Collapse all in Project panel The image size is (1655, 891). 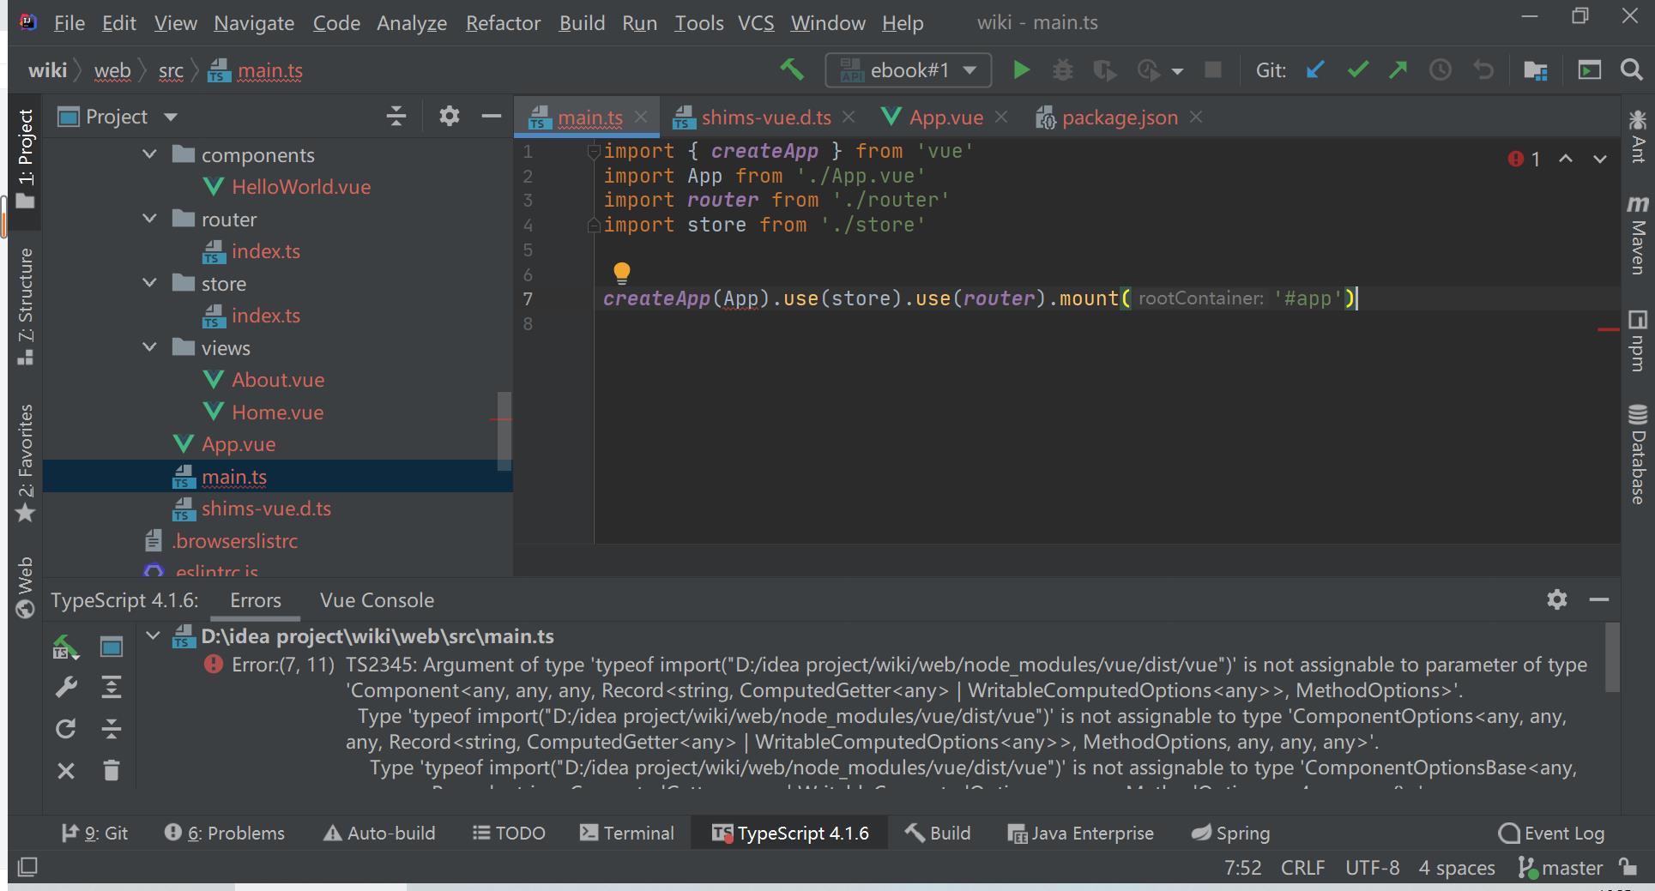(396, 116)
